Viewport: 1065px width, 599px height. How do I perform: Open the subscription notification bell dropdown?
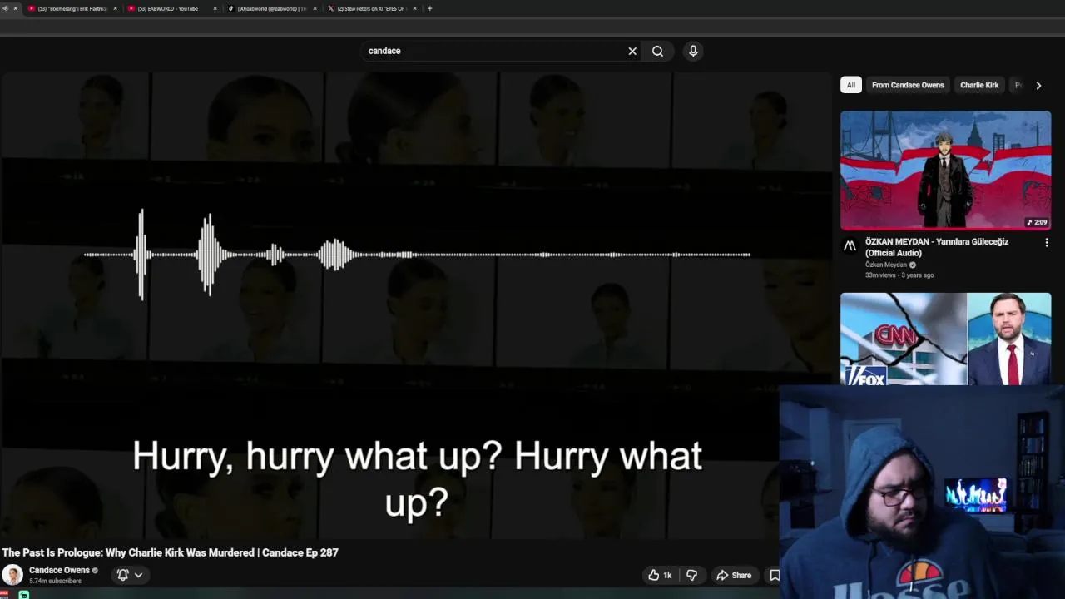point(130,575)
